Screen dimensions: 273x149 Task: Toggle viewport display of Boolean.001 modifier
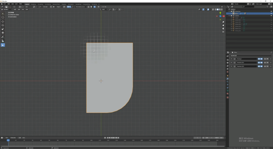point(261,63)
